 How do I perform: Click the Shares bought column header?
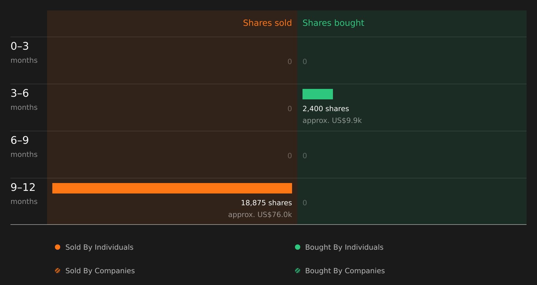(333, 23)
